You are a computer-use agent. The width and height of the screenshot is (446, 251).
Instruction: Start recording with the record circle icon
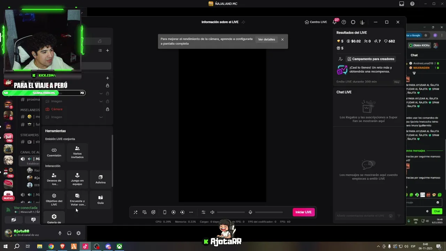pyautogui.click(x=174, y=212)
